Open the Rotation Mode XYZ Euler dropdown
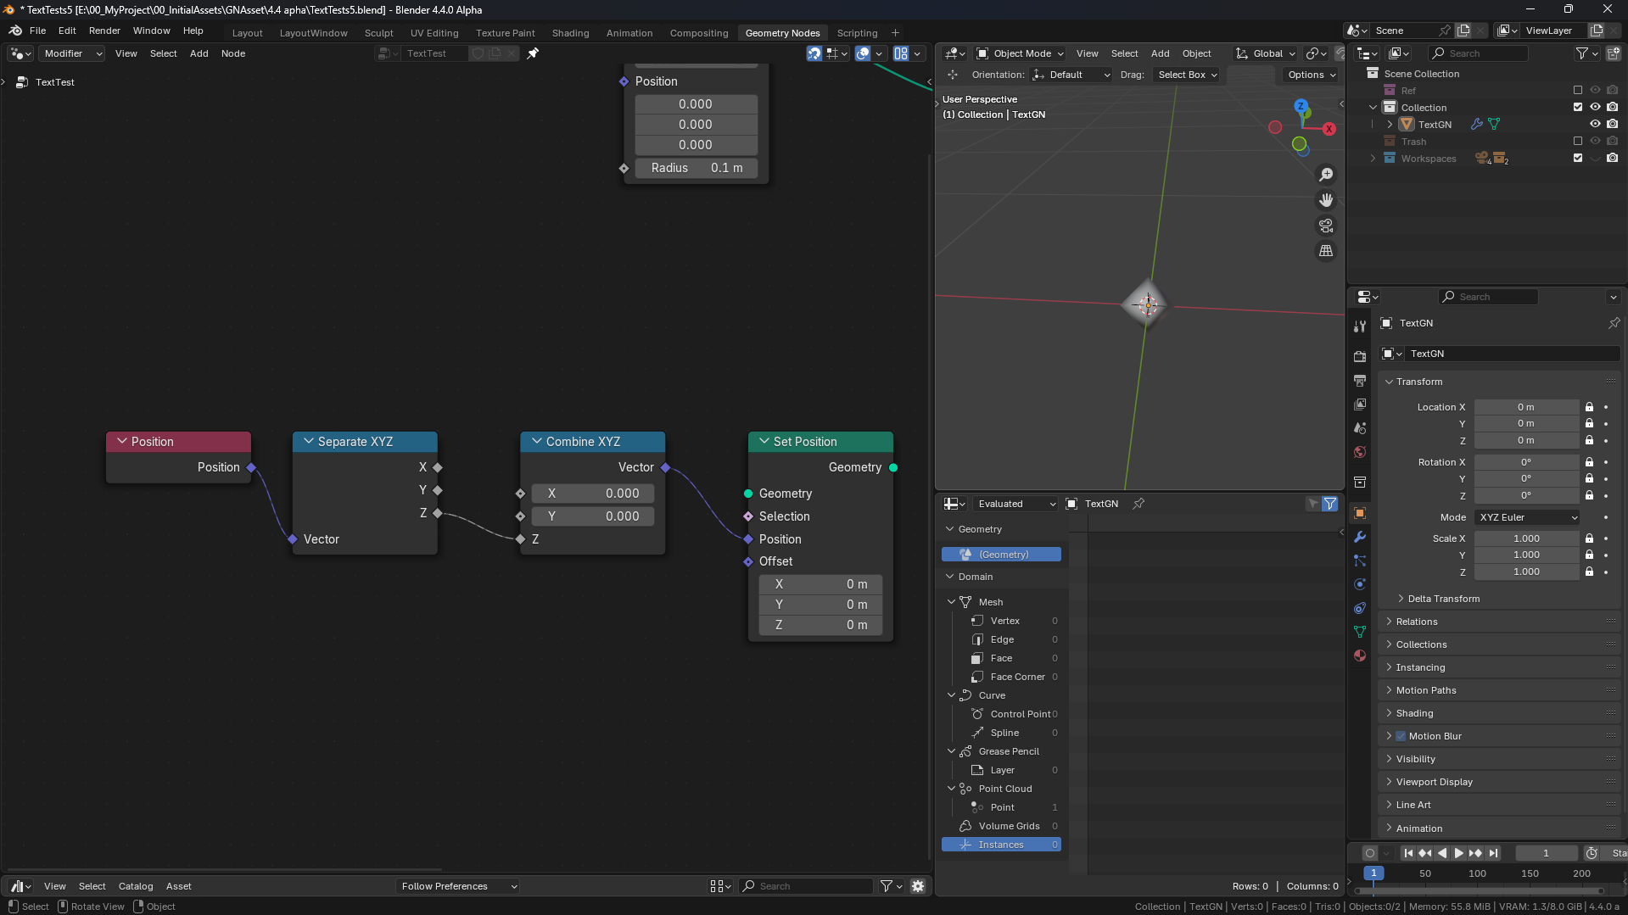 [x=1527, y=517]
